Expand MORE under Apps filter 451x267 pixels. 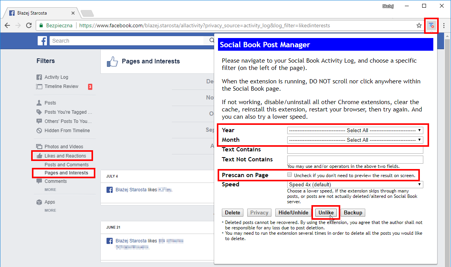coord(50,211)
